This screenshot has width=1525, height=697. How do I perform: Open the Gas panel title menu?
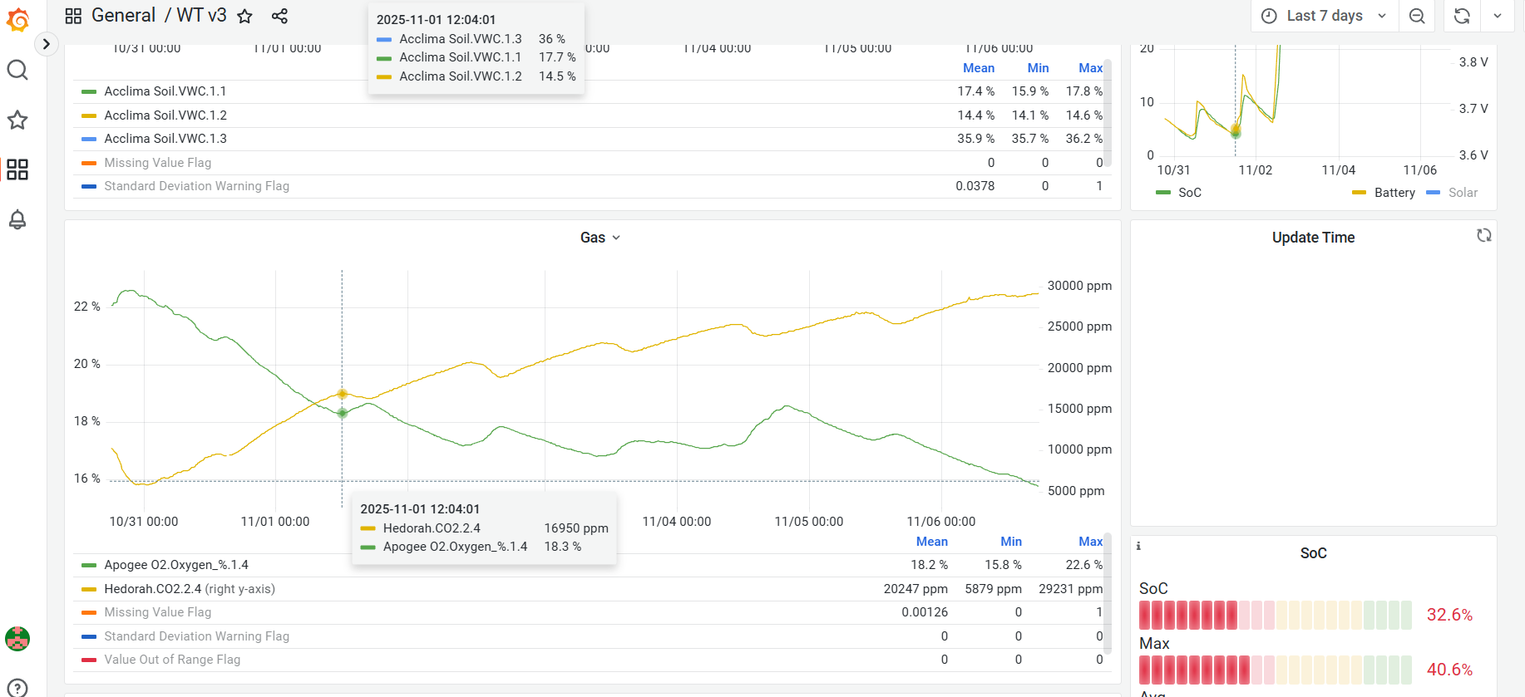pyautogui.click(x=600, y=238)
